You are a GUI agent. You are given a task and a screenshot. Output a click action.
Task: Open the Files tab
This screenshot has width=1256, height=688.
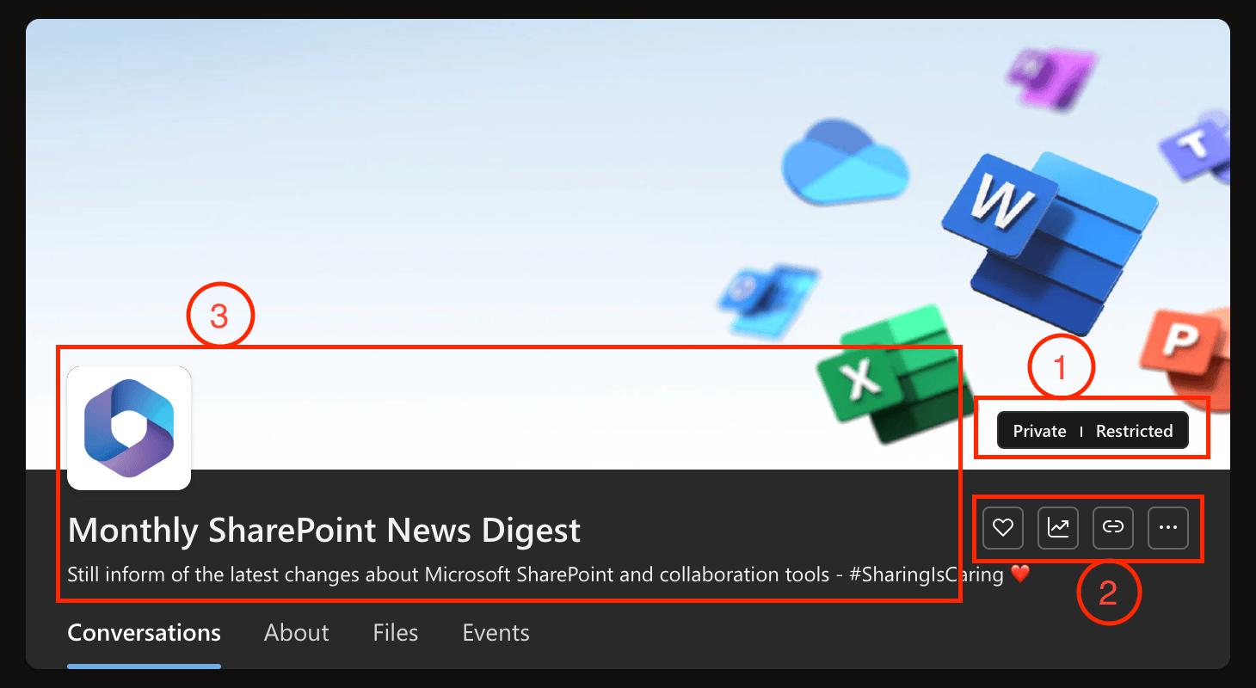pyautogui.click(x=396, y=633)
